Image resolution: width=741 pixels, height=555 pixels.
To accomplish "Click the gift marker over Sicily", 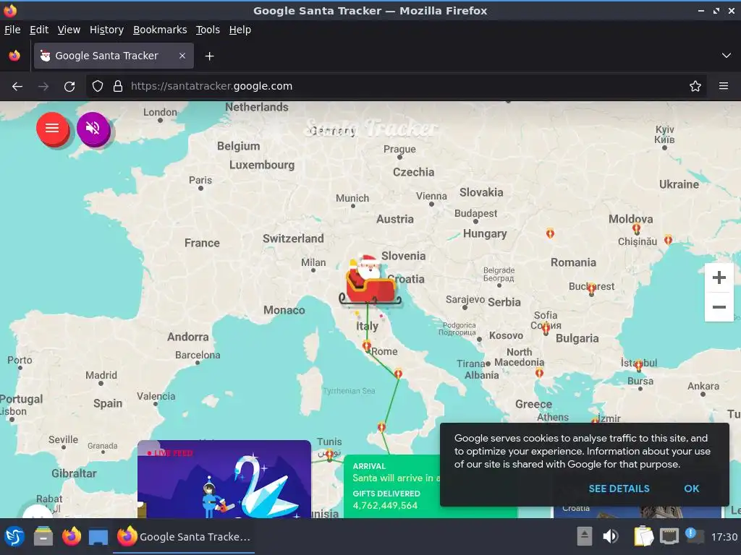I will coord(381,427).
